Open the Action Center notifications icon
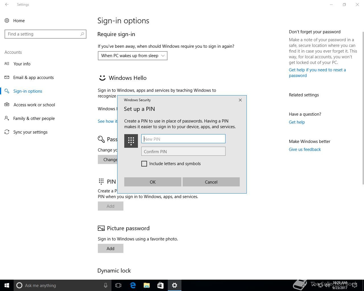364x291 pixels. (355, 285)
